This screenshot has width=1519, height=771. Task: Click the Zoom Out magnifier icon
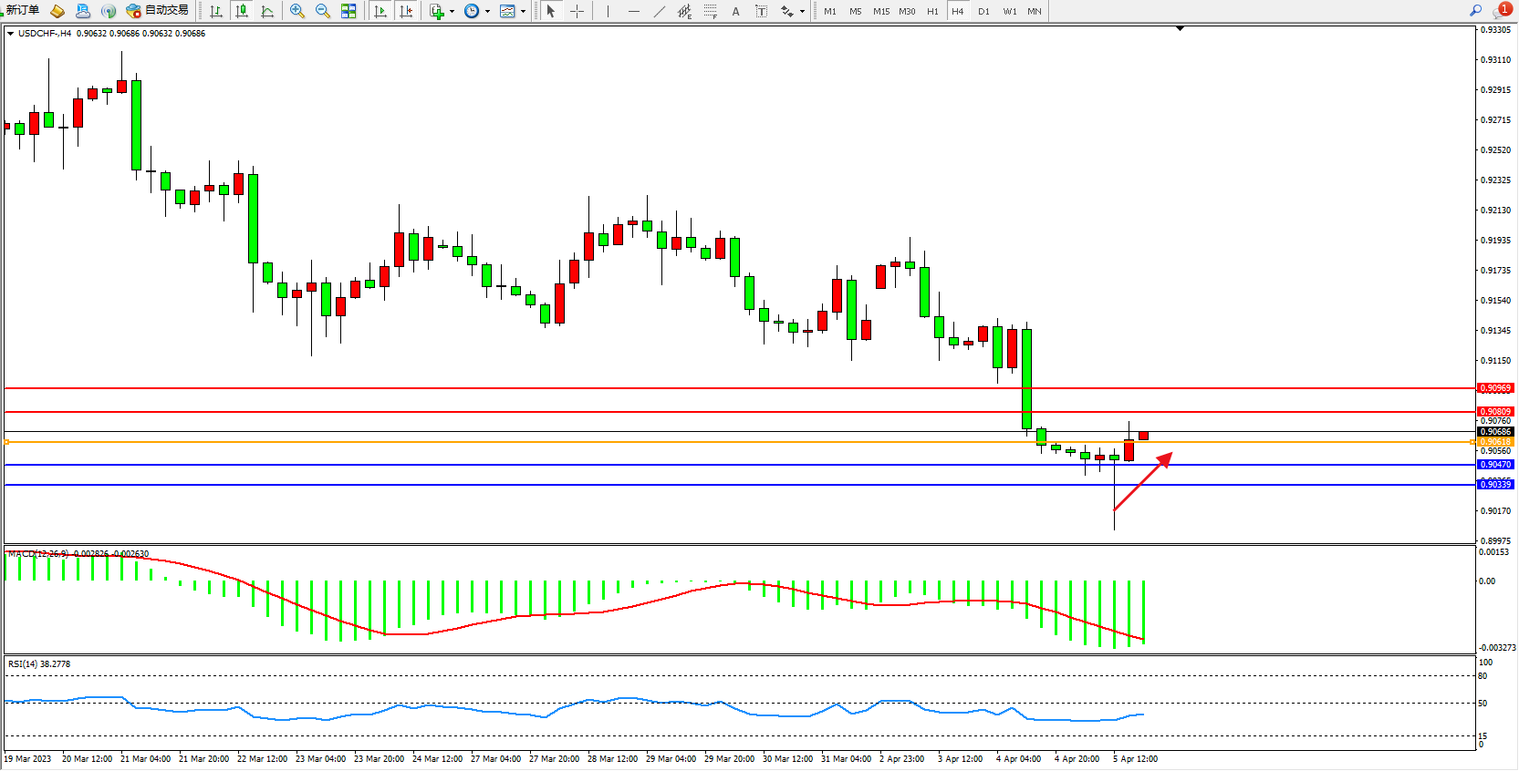pyautogui.click(x=322, y=11)
